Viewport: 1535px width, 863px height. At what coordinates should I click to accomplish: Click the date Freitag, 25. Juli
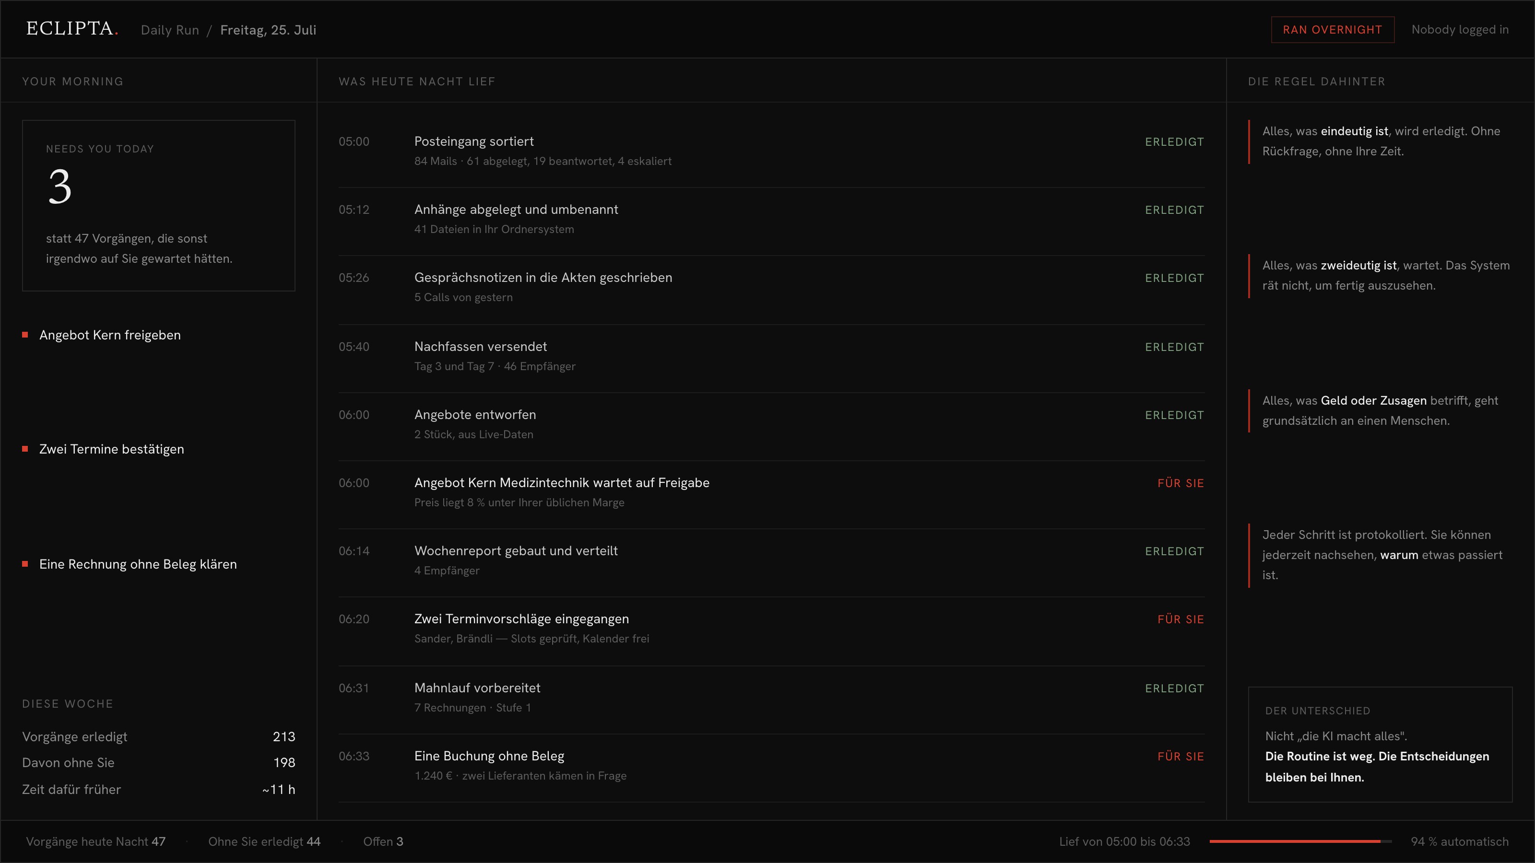point(268,30)
